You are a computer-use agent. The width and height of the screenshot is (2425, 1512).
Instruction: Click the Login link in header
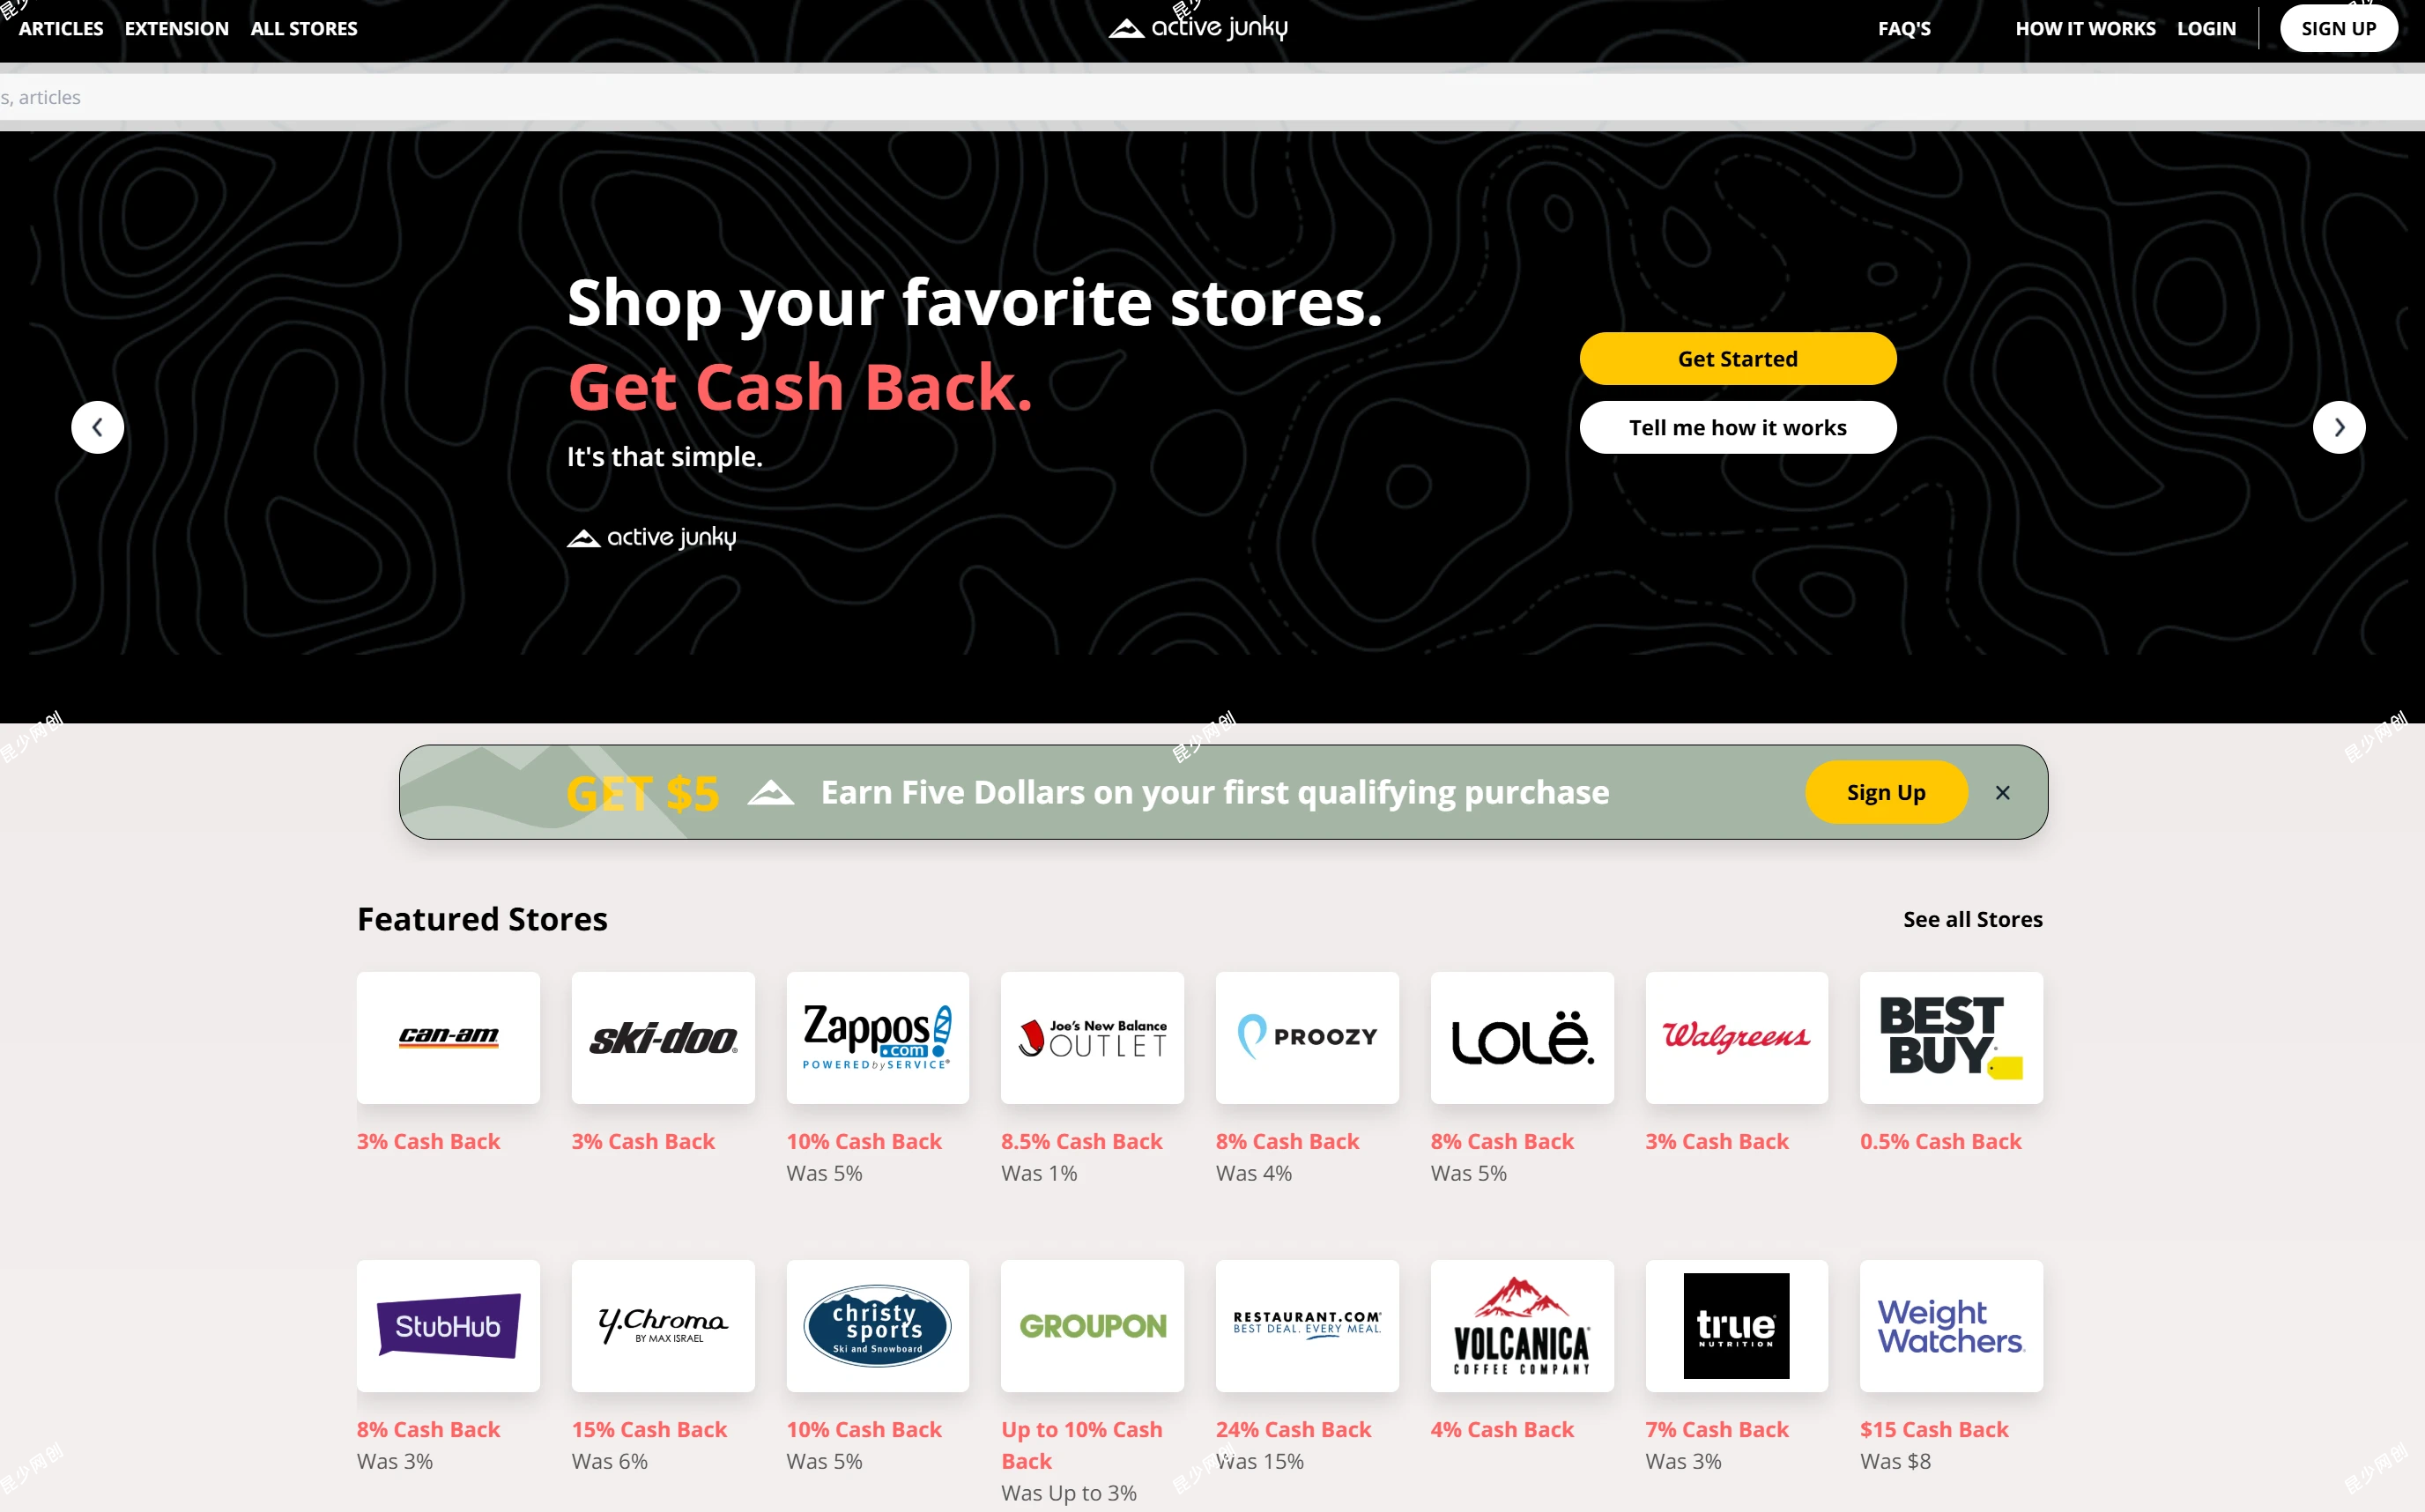click(x=2206, y=28)
